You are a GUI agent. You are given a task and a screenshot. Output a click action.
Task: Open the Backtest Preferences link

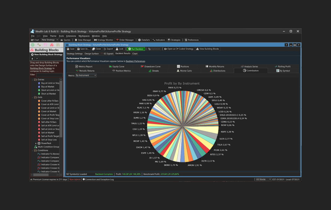(135, 61)
